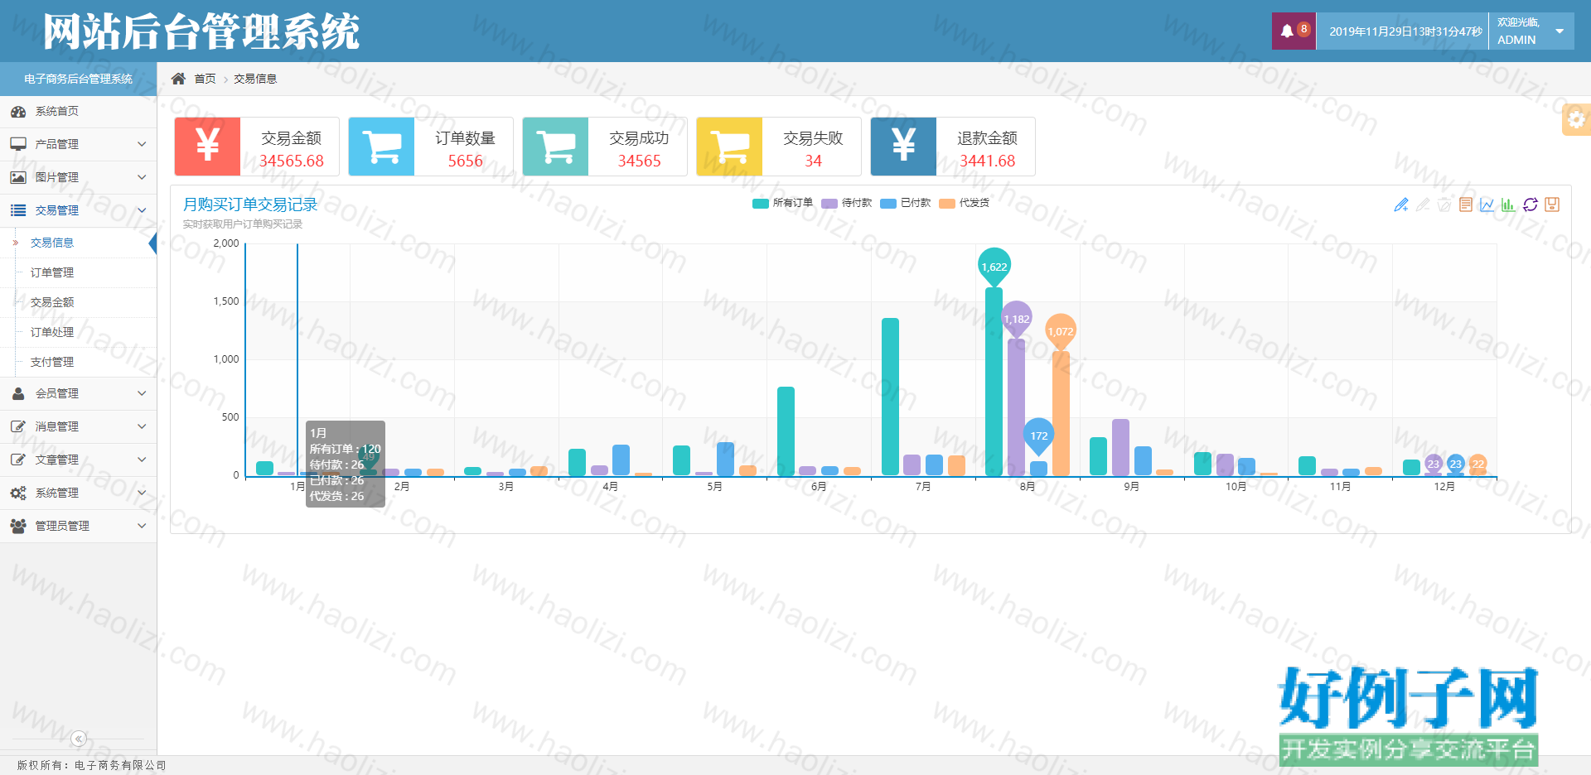
Task: Click the 交易管理 list icon
Action: (18, 210)
